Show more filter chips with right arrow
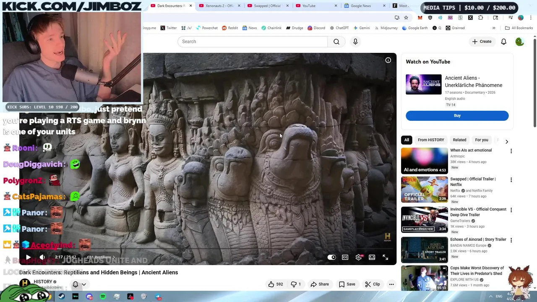537x302 pixels. [x=506, y=142]
